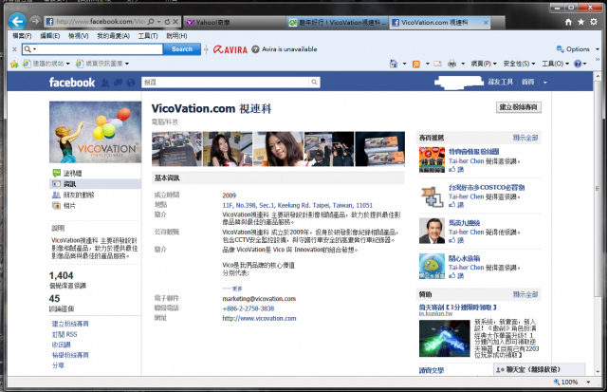Select the highlighted Info item in left sidebar
Viewport: 608px width, 392px height.
point(95,183)
